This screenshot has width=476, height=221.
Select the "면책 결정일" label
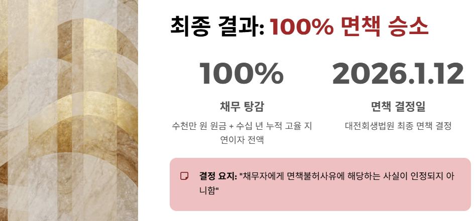tap(398, 106)
